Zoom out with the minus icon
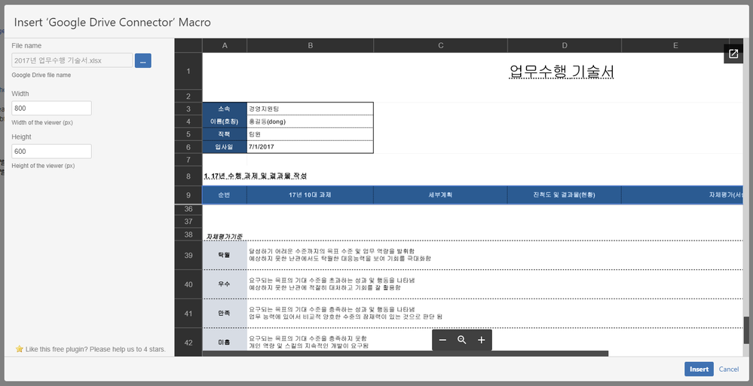 point(442,340)
